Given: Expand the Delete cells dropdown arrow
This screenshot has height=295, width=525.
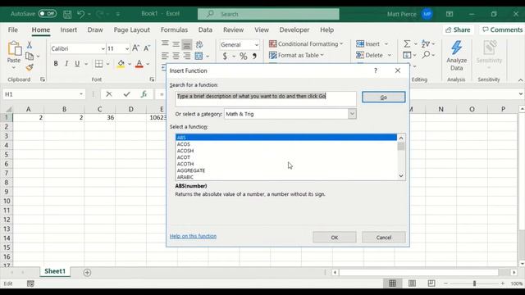Looking at the screenshot, I should coord(390,55).
